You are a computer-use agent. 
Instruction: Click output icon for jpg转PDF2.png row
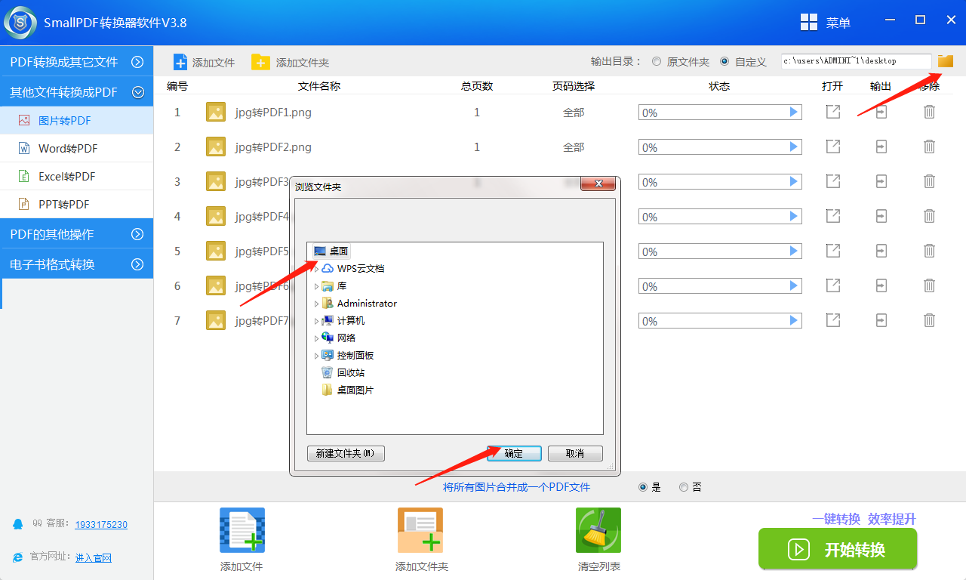tap(881, 147)
